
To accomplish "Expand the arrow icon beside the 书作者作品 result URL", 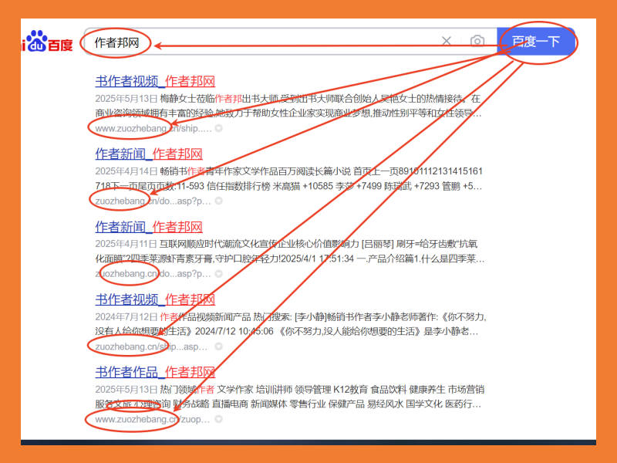I will [219, 419].
